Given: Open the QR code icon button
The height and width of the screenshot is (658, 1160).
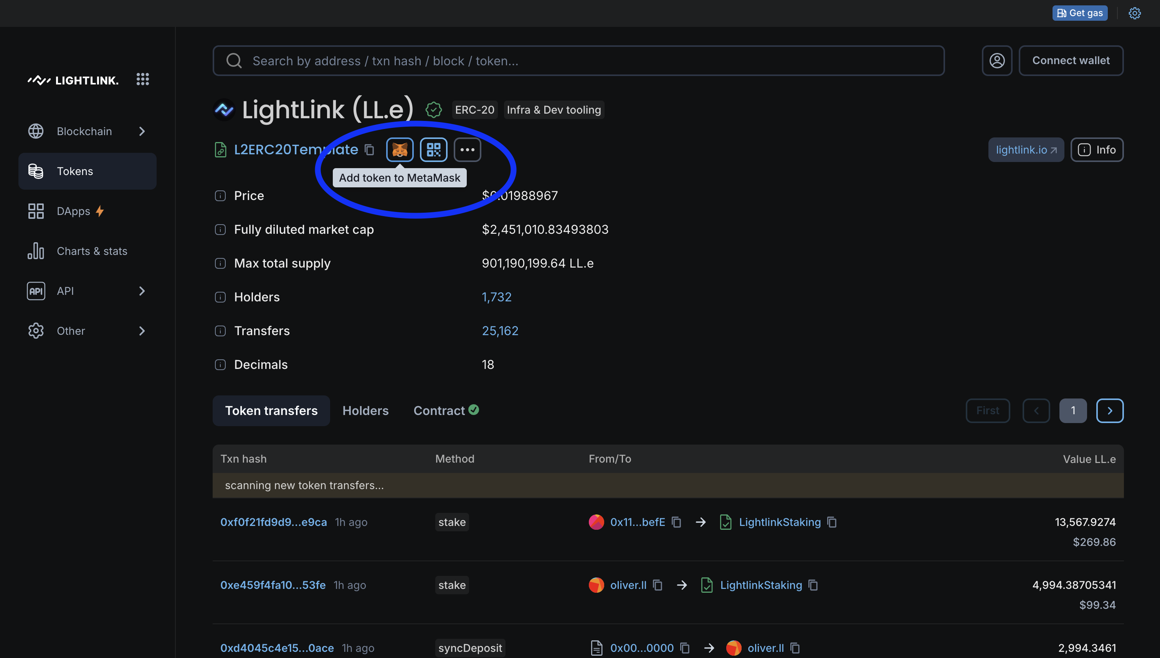Looking at the screenshot, I should pyautogui.click(x=433, y=150).
